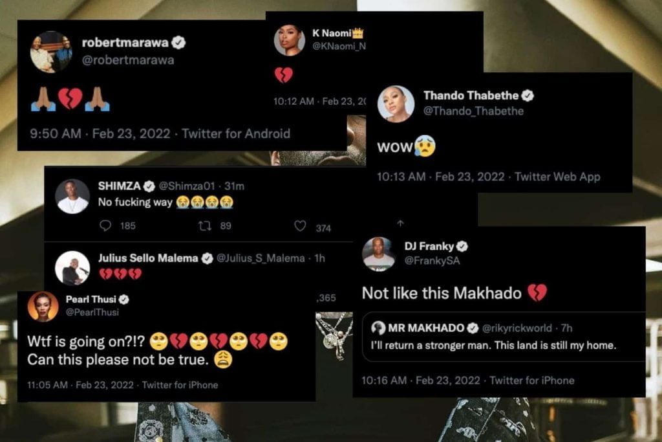
Task: Open the quoted MR MAKHADO tweet
Action: [503, 337]
